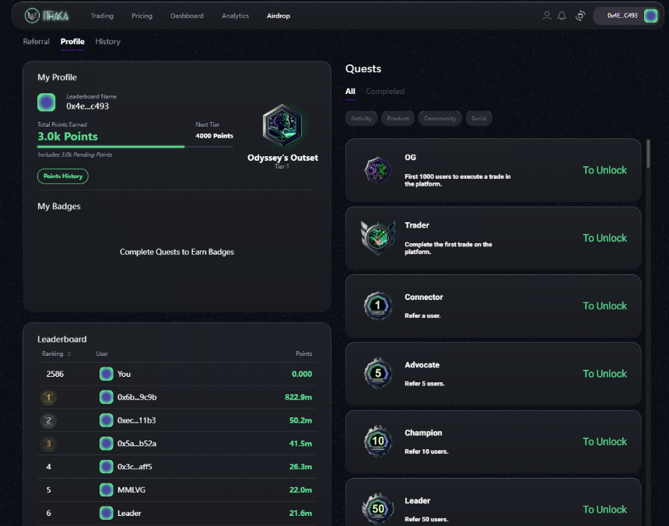Click the Connector badge icon numbered 1

377,305
